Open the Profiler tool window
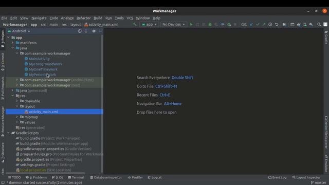The image size is (329, 185). click(x=135, y=177)
